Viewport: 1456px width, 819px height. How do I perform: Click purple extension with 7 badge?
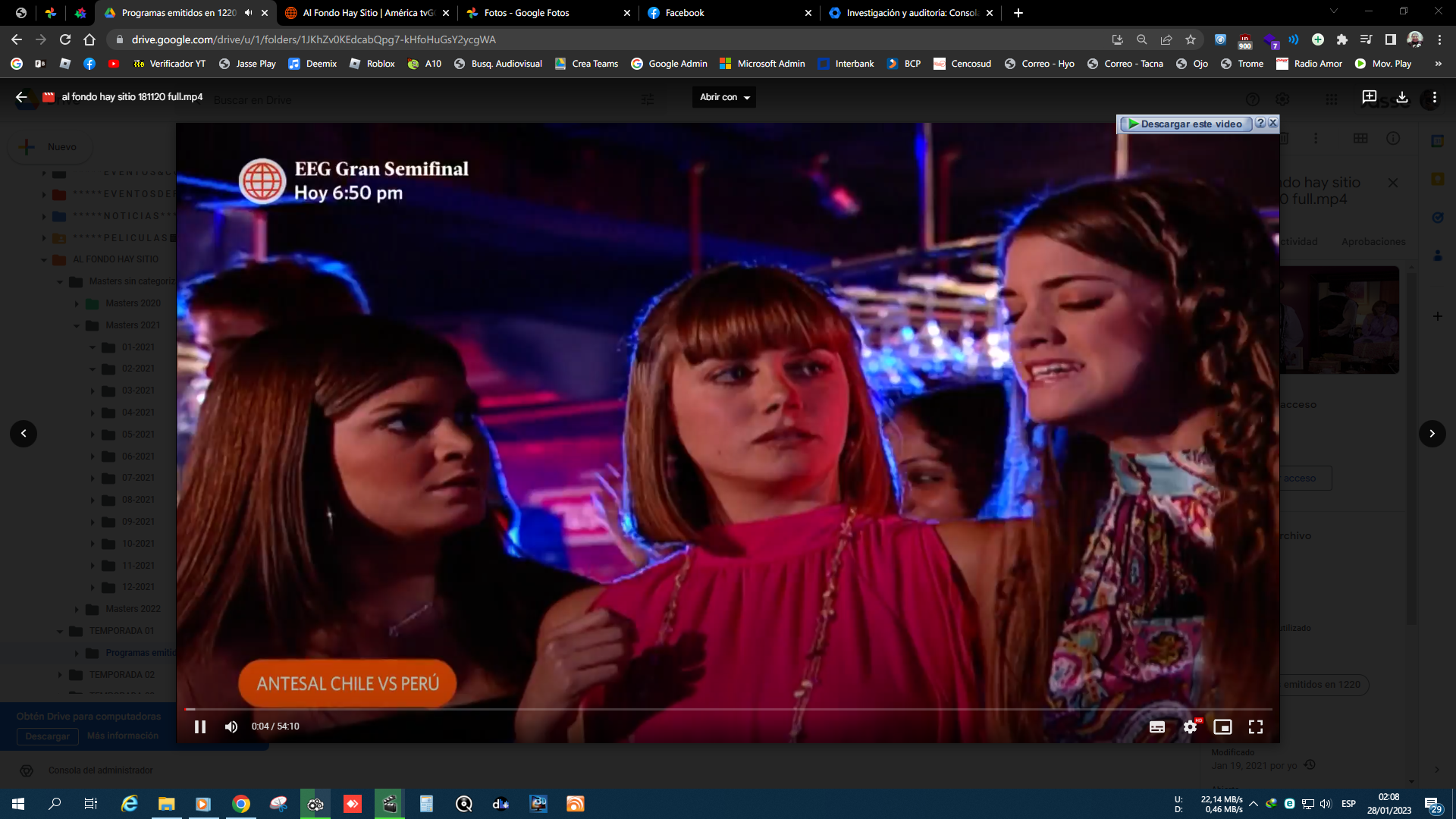pos(1270,40)
